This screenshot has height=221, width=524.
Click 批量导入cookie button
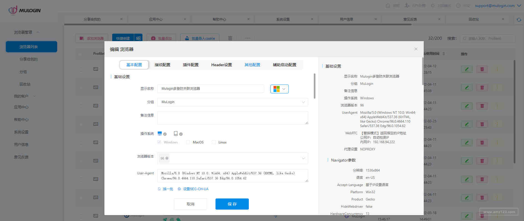(x=200, y=38)
